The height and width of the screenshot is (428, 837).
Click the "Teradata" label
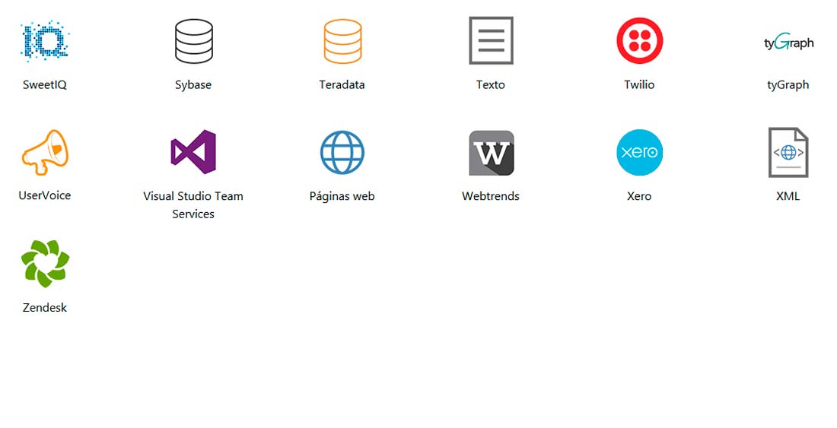342,84
